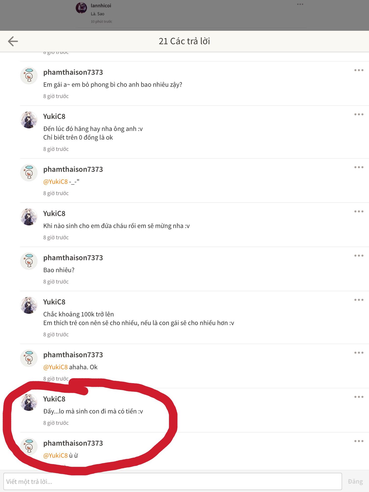This screenshot has width=369, height=492.
Task: Open YukiC8 avatar beside "Chắc khoảng 100k"
Action: coord(29,305)
